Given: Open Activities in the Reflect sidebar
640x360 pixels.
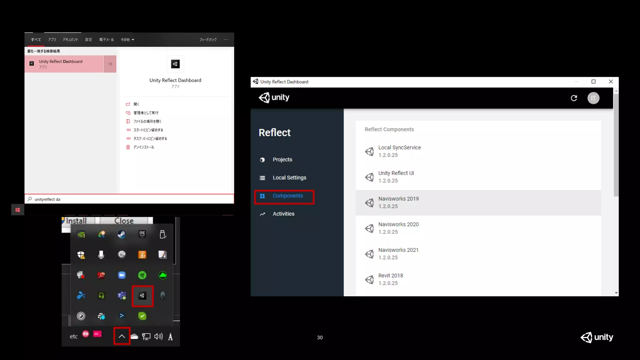Looking at the screenshot, I should coord(283,214).
